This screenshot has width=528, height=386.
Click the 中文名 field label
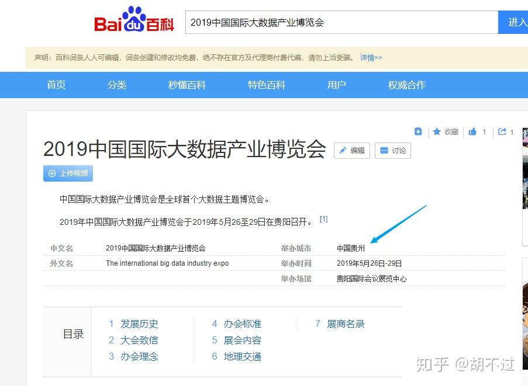61,248
